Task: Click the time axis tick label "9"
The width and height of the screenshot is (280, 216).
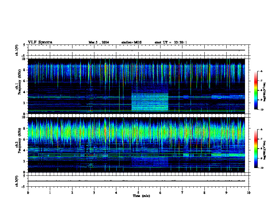Action: point(226,193)
